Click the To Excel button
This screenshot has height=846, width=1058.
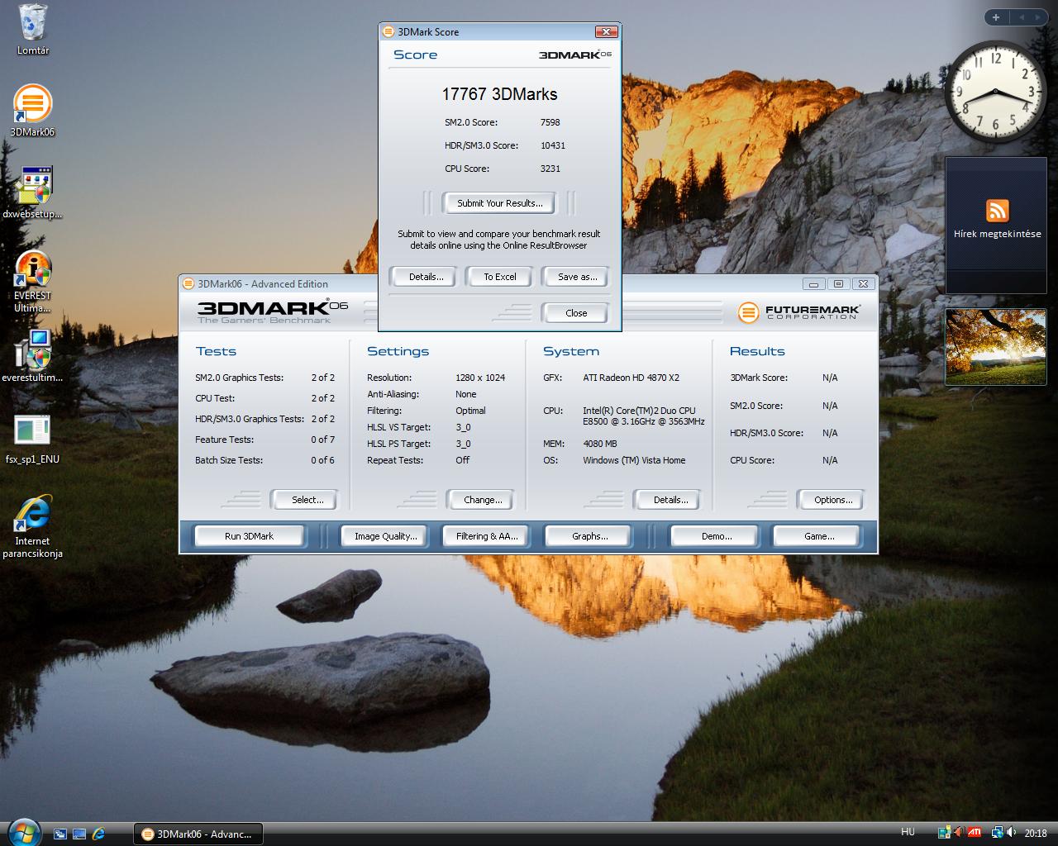click(499, 277)
